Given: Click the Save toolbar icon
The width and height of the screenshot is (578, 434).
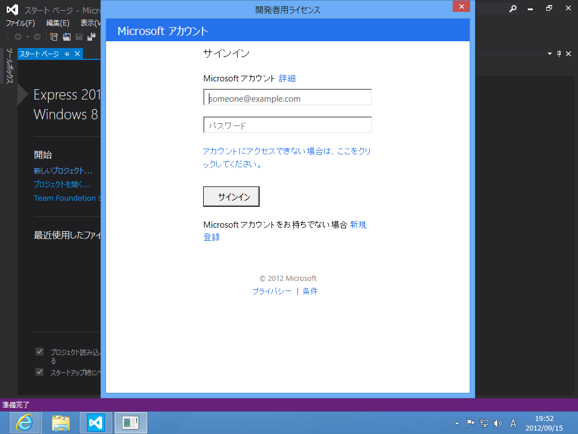Looking at the screenshot, I should click(79, 37).
